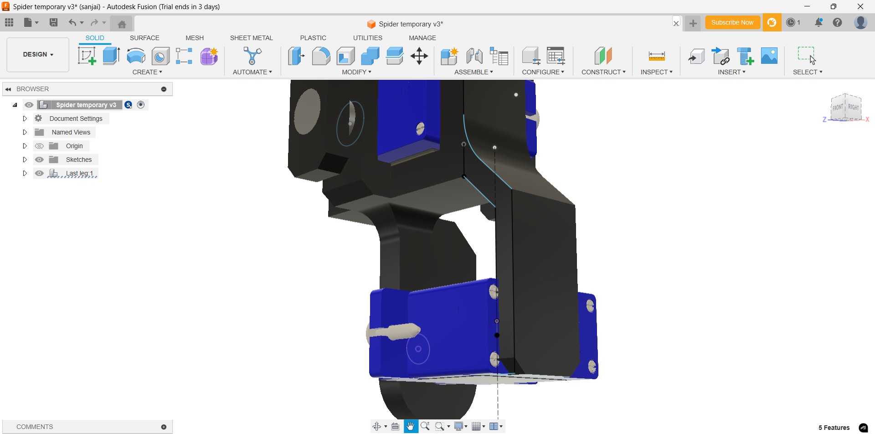This screenshot has width=875, height=434.
Task: Open the INSPECT dropdown menu
Action: [x=657, y=72]
